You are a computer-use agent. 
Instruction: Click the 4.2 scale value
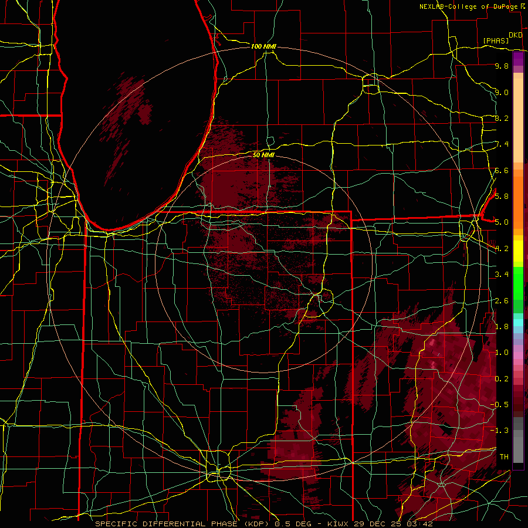point(502,249)
